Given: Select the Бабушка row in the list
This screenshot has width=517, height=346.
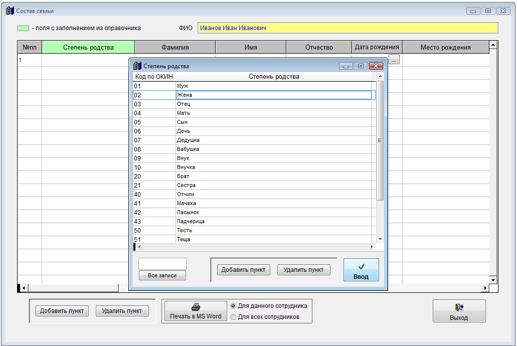Looking at the screenshot, I should (x=254, y=149).
